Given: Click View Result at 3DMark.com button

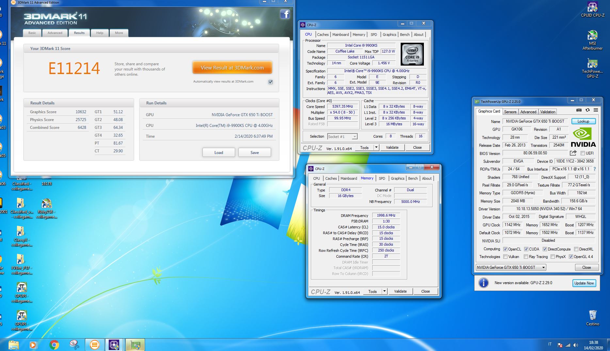Looking at the screenshot, I should pyautogui.click(x=232, y=68).
